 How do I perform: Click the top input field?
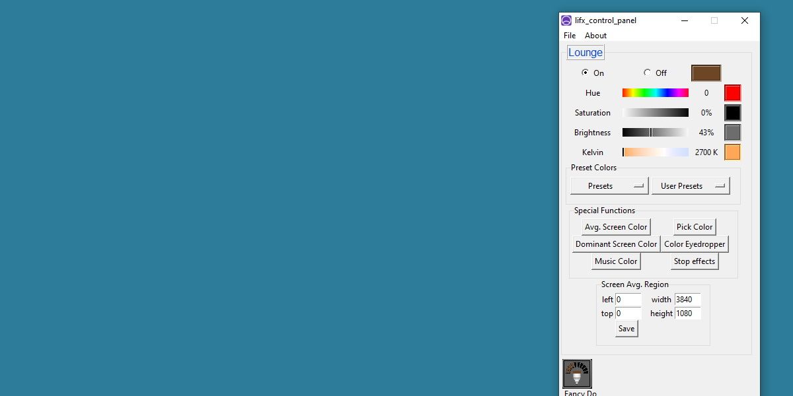point(628,313)
